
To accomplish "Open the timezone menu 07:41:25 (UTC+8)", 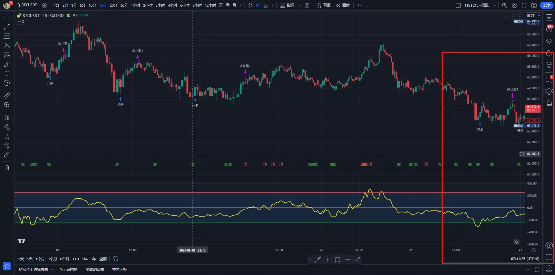I will click(525, 259).
